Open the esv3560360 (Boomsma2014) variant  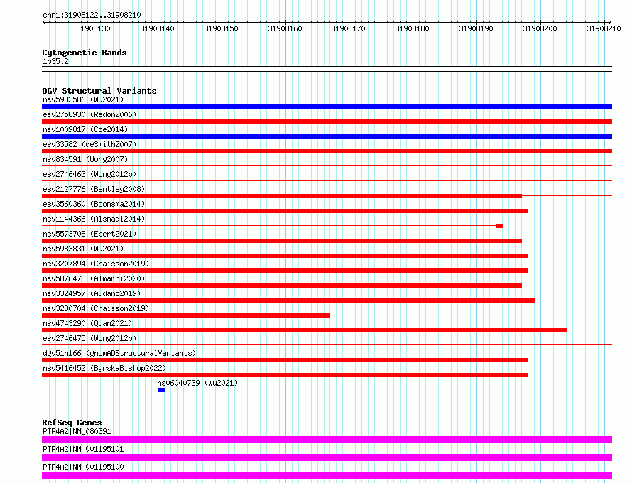(x=94, y=204)
